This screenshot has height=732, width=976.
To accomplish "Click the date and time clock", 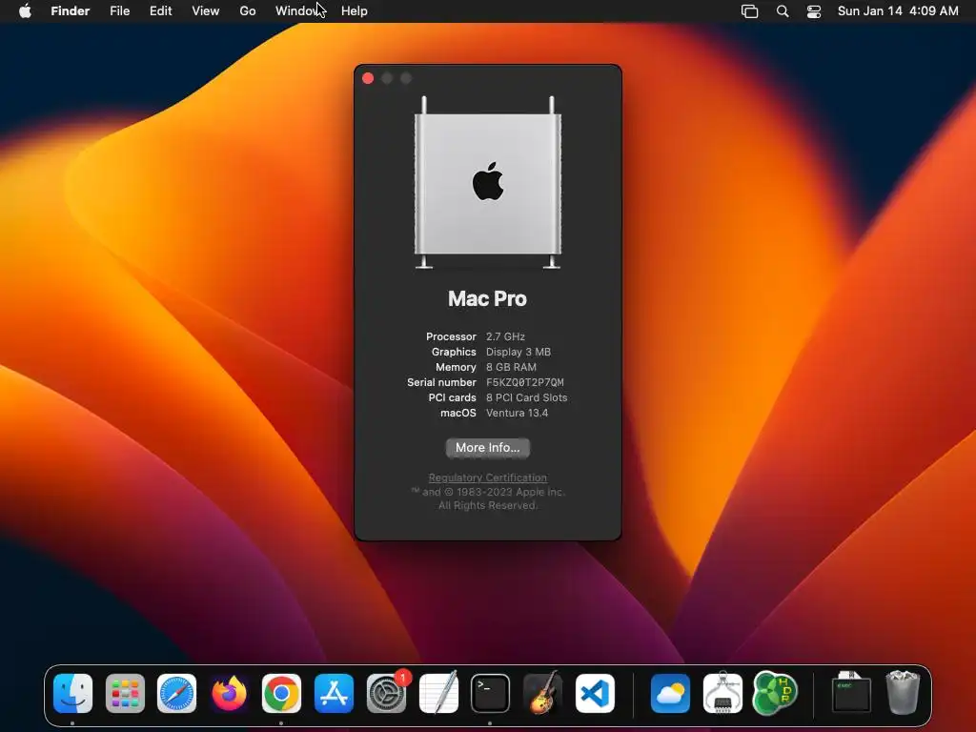I will click(898, 11).
